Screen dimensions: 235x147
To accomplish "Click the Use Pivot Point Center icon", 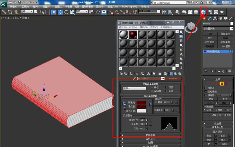I will point(91,12).
